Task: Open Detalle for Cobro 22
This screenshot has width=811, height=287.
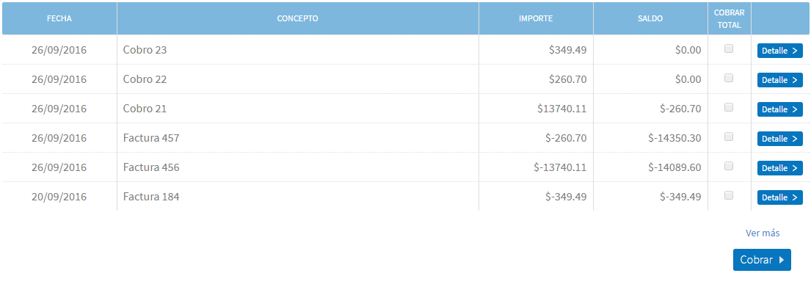Action: point(780,80)
